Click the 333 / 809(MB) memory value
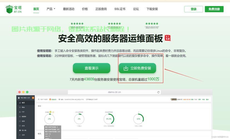Screen dimensions: 230x139 tap(109, 126)
